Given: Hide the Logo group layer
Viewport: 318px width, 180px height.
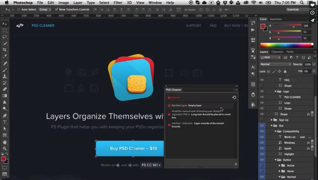Looking at the screenshot, I should (x=262, y=91).
